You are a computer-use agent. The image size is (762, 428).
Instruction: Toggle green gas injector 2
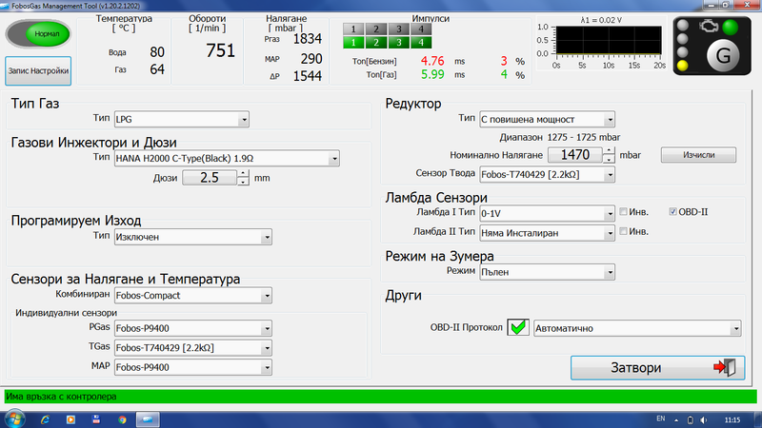[376, 42]
